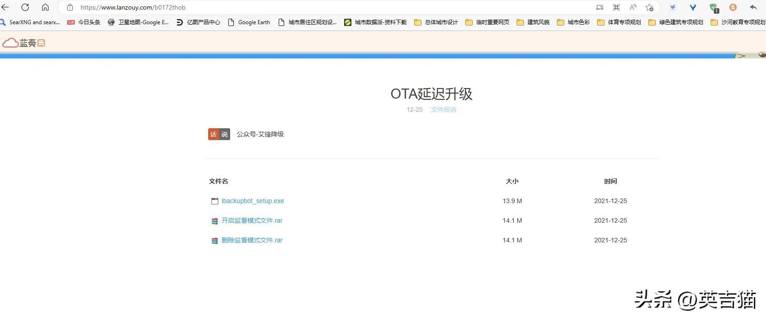The width and height of the screenshot is (766, 319).
Task: Click the 2021-12-25 date for ibackupbot_setup.exe
Action: [610, 201]
